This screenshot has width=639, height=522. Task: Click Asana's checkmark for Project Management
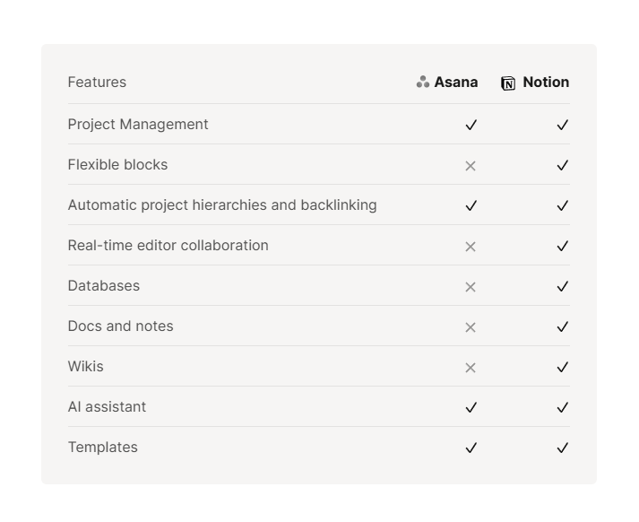(471, 126)
